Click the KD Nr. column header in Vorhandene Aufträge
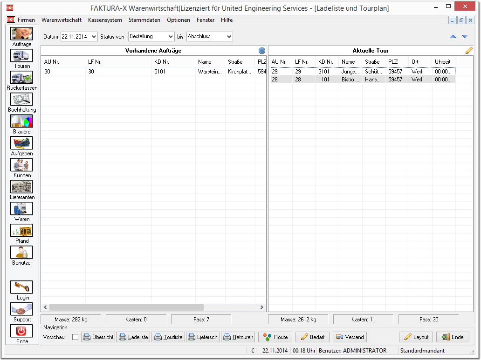Screen dimensions: 481x360 (173, 62)
